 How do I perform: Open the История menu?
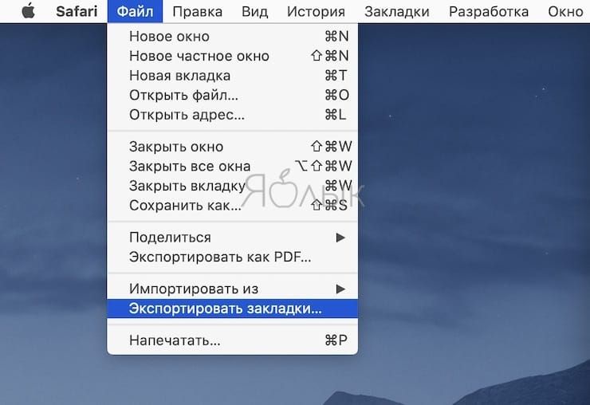coord(316,12)
